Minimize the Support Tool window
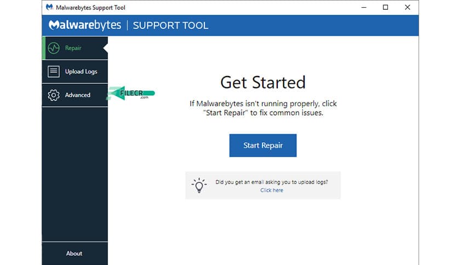 click(x=364, y=7)
